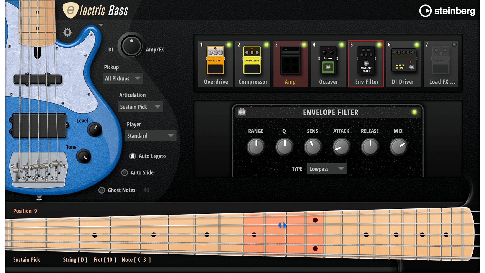485x273 pixels.
Task: Expand the filter Type dropdown showing Lowpass
Action: (x=326, y=169)
